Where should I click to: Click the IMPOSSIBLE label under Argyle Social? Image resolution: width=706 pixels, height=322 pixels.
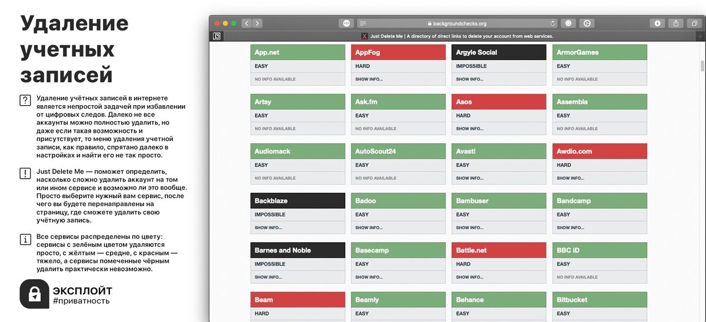point(471,66)
